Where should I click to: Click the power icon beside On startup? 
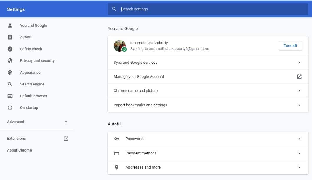click(10, 108)
